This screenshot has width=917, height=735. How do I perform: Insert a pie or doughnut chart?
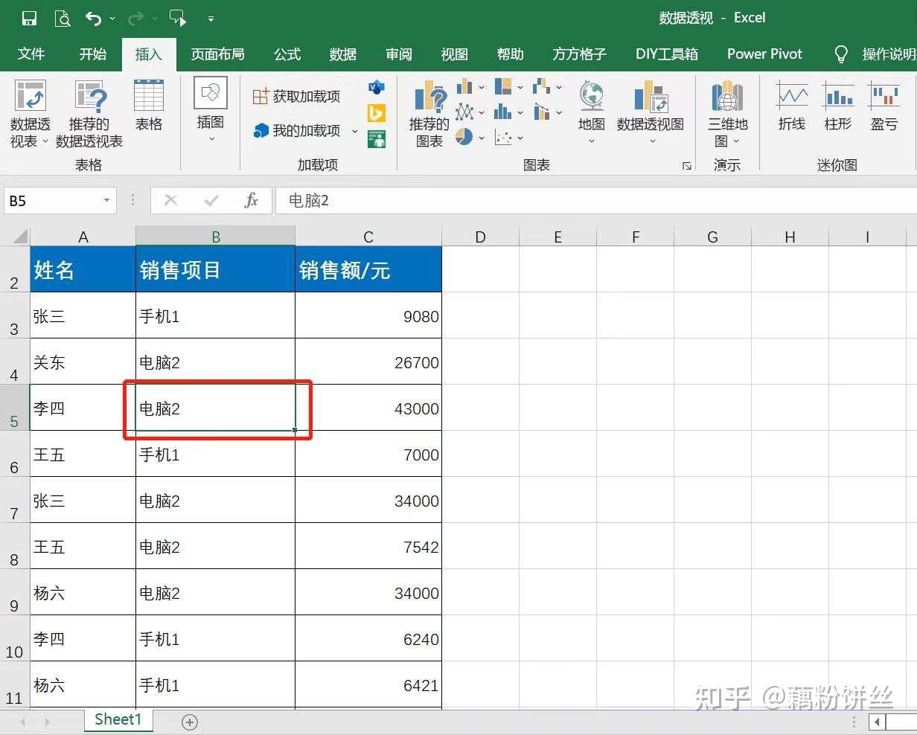click(470, 138)
